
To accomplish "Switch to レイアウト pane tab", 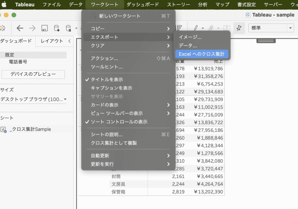I will click(x=52, y=41).
